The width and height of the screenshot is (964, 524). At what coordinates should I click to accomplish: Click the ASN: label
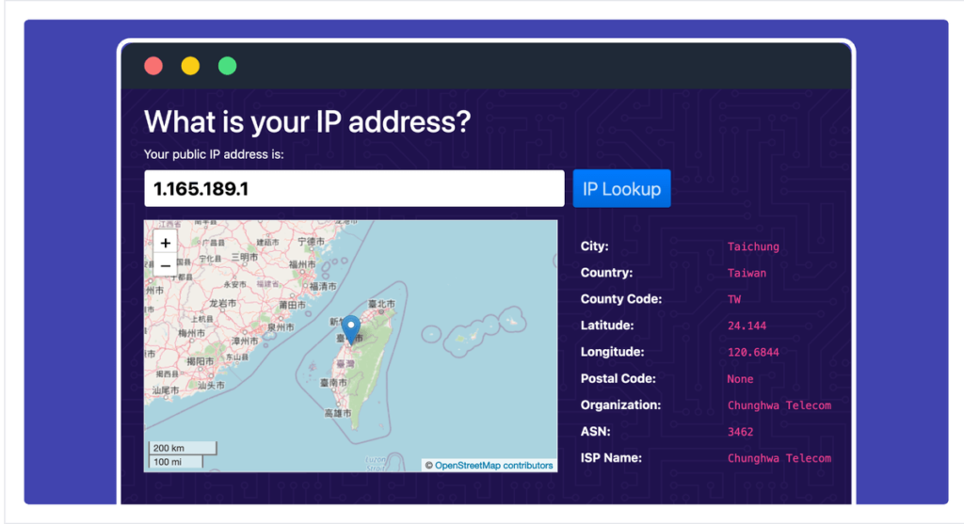click(596, 431)
